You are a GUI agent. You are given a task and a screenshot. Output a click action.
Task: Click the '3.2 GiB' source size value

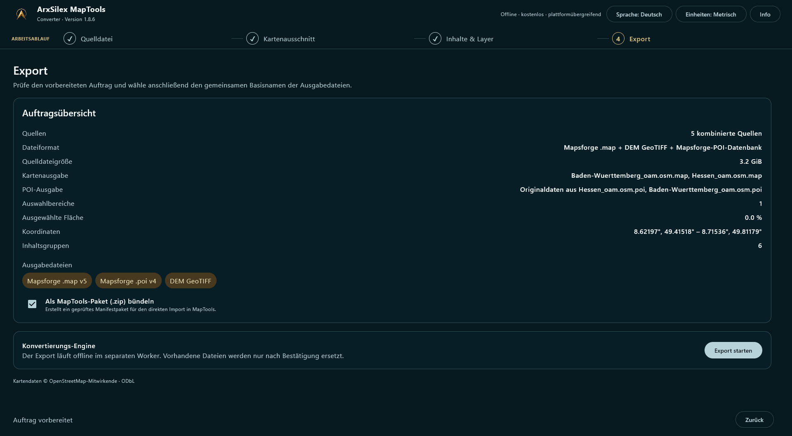751,162
